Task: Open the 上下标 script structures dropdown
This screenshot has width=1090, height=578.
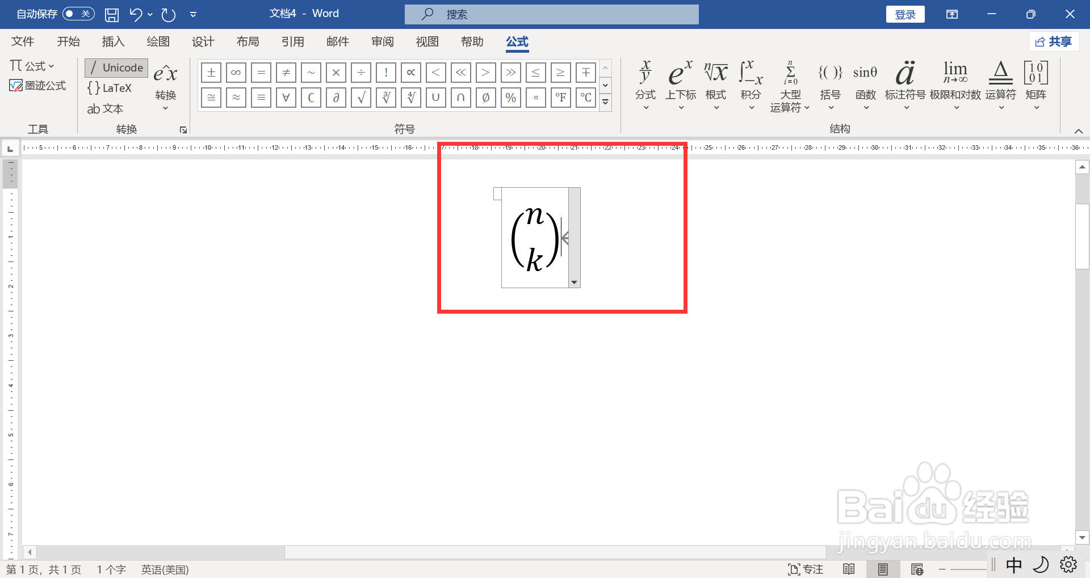Action: (681, 85)
